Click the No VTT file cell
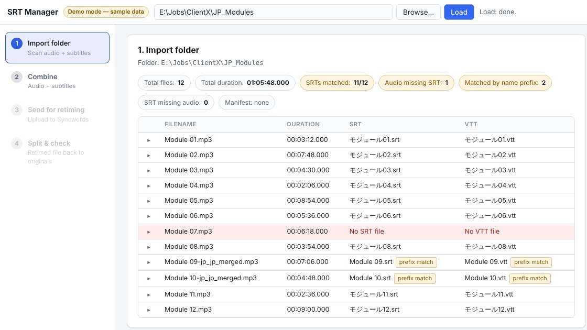Viewport: 587px width, 330px height. coord(482,232)
